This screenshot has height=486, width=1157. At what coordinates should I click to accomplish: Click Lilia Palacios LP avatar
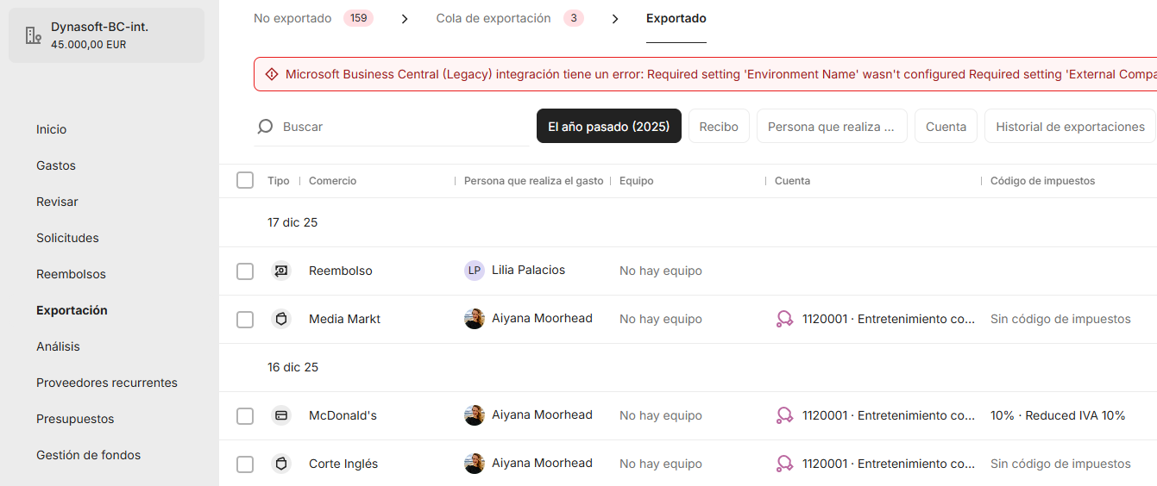[474, 271]
